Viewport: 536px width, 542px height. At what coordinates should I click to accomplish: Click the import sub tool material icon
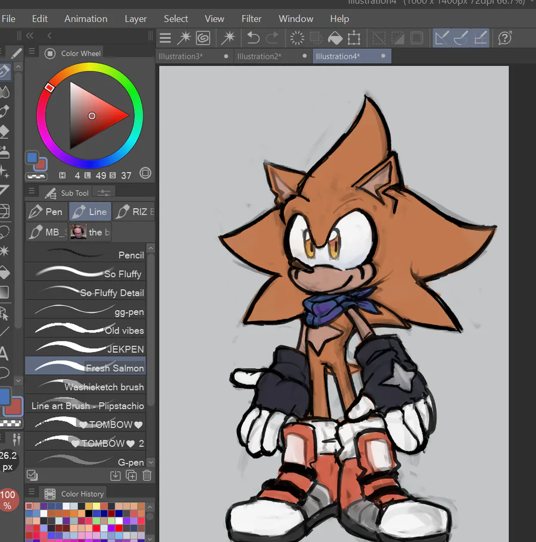coord(115,475)
